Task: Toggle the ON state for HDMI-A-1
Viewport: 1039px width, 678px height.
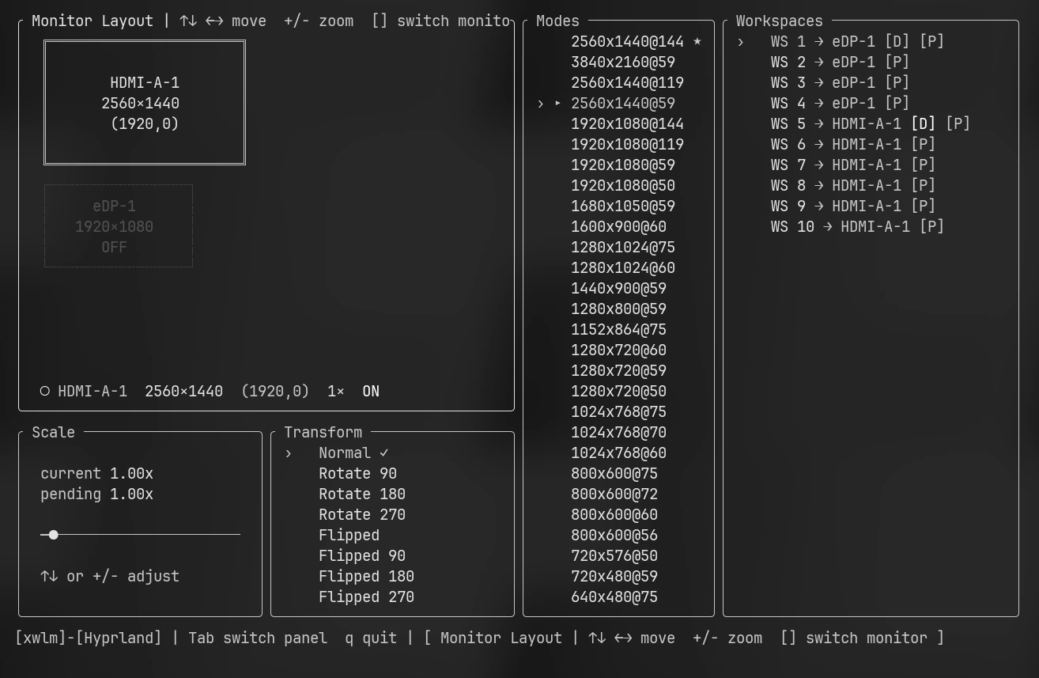Action: tap(371, 391)
